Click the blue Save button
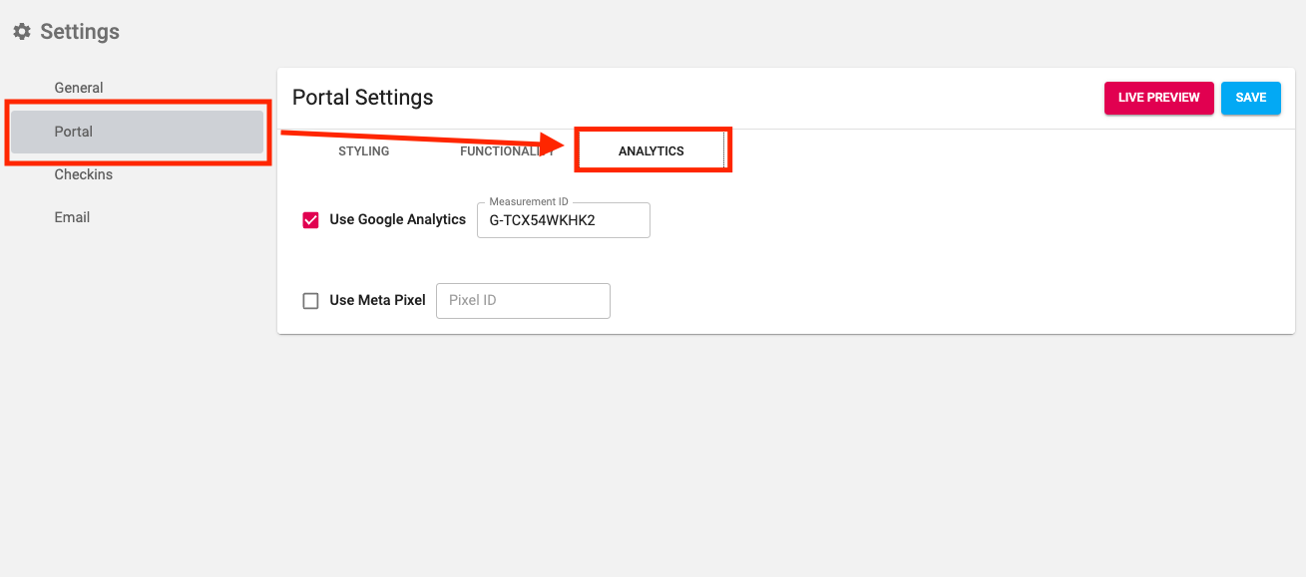 pos(1250,98)
